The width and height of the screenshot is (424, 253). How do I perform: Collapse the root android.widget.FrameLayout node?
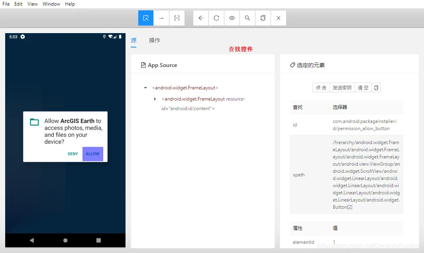[x=145, y=88]
